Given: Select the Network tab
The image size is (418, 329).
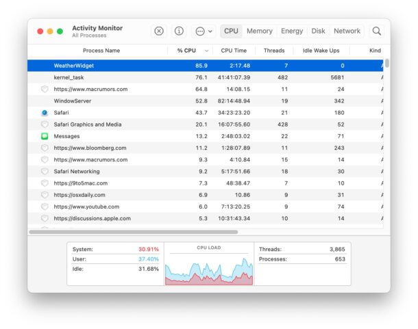Looking at the screenshot, I should pyautogui.click(x=347, y=31).
